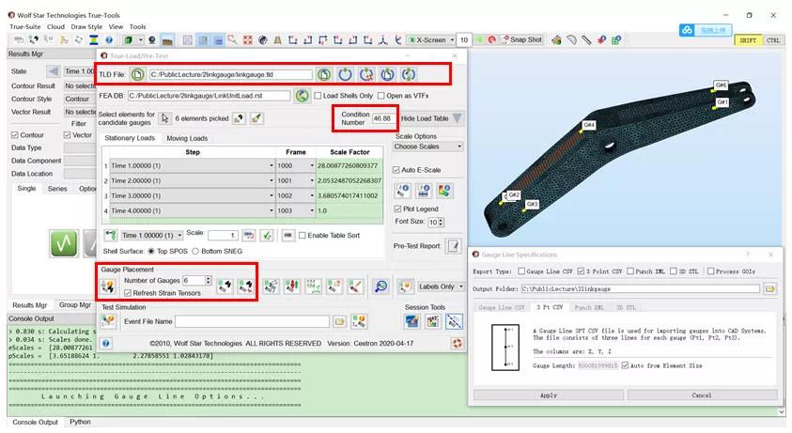
Task: Click TLD File path input field
Action: point(231,75)
